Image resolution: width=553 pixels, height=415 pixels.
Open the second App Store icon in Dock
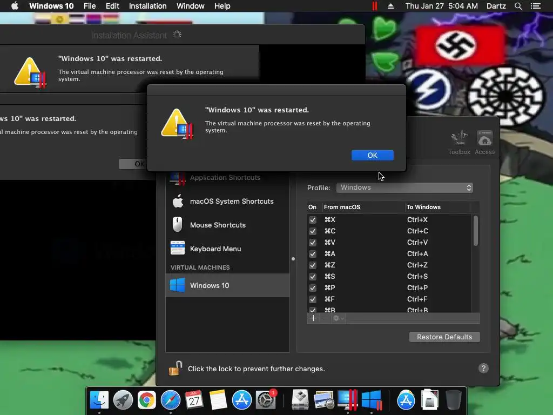point(406,400)
